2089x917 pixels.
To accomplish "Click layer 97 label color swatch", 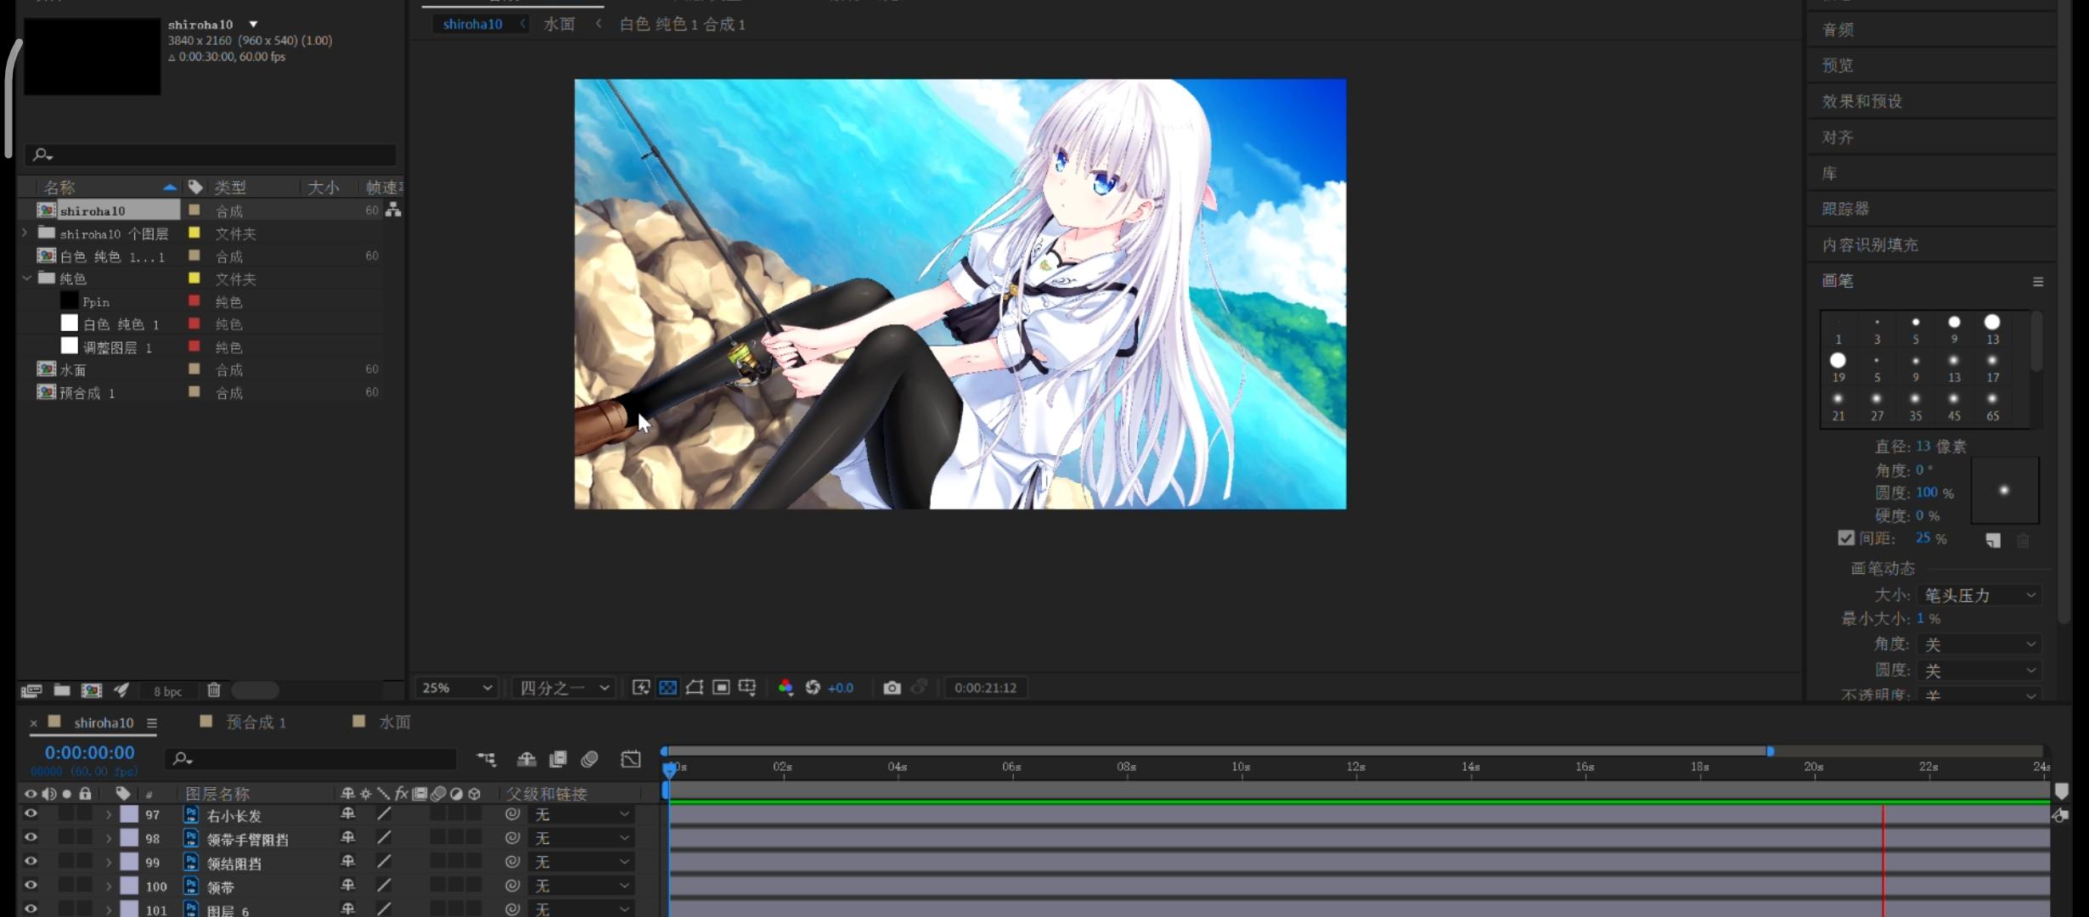I will pos(129,814).
